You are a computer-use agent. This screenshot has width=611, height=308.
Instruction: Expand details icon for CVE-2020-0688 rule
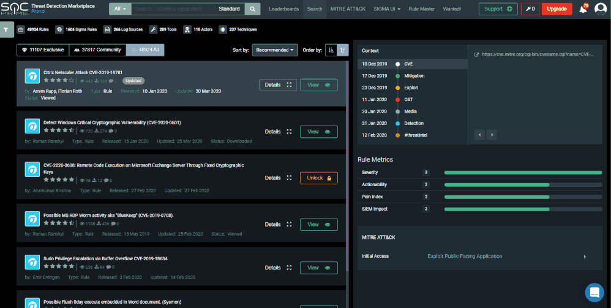[x=289, y=178]
